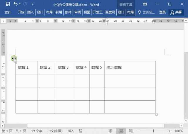Image resolution: width=188 pixels, height=134 pixels.
Task: Click the horizontal scrollbar thumb
Action: pos(96,126)
